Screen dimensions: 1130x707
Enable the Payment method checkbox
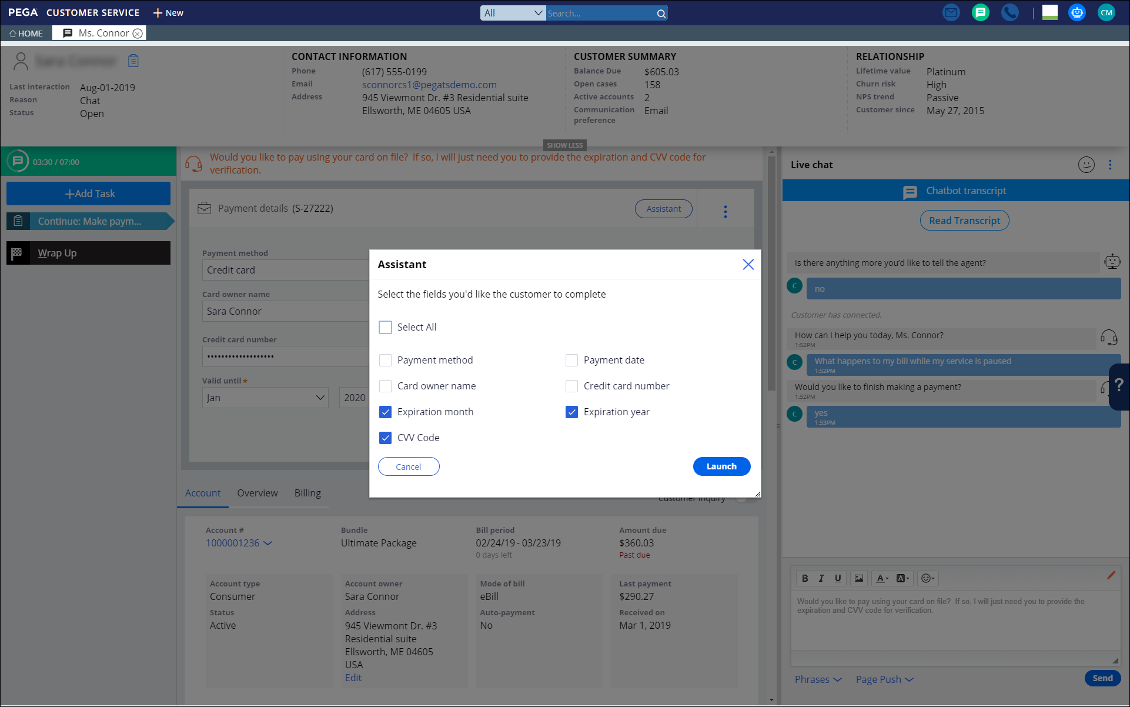[385, 360]
